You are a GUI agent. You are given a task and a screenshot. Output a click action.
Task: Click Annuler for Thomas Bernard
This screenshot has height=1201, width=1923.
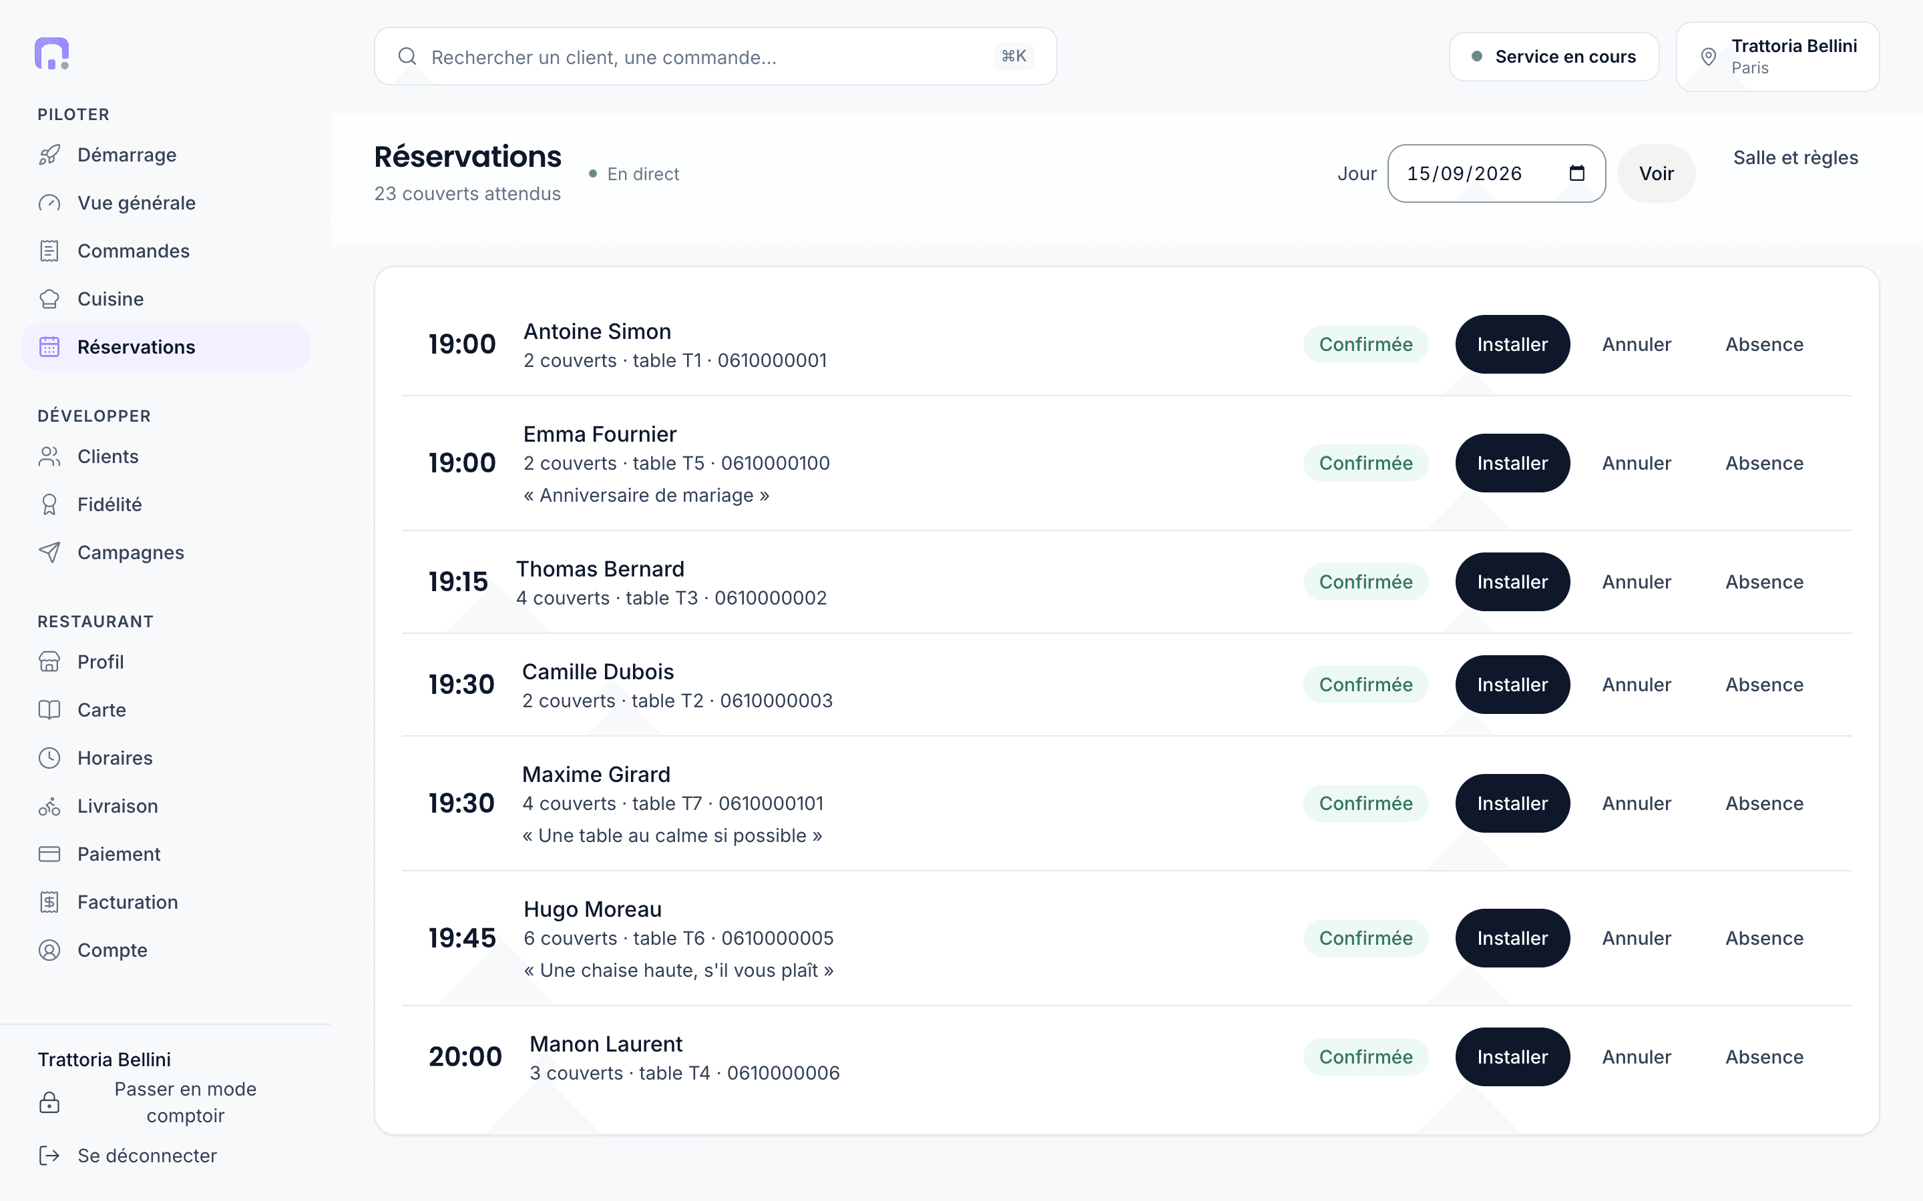tap(1636, 582)
